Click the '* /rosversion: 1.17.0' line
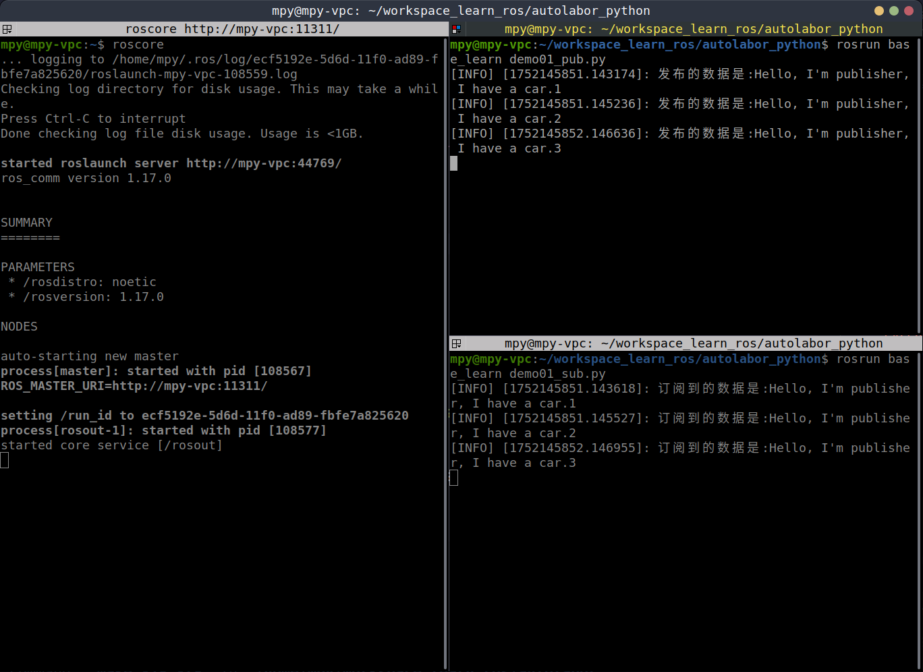The image size is (923, 672). (86, 297)
